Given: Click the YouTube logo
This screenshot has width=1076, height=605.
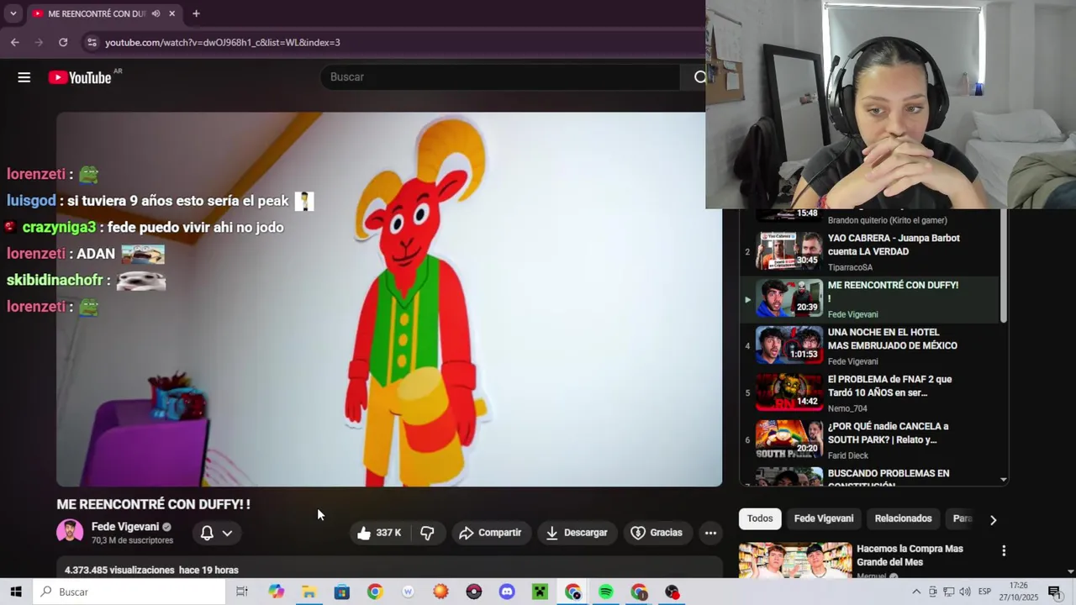Looking at the screenshot, I should (80, 77).
